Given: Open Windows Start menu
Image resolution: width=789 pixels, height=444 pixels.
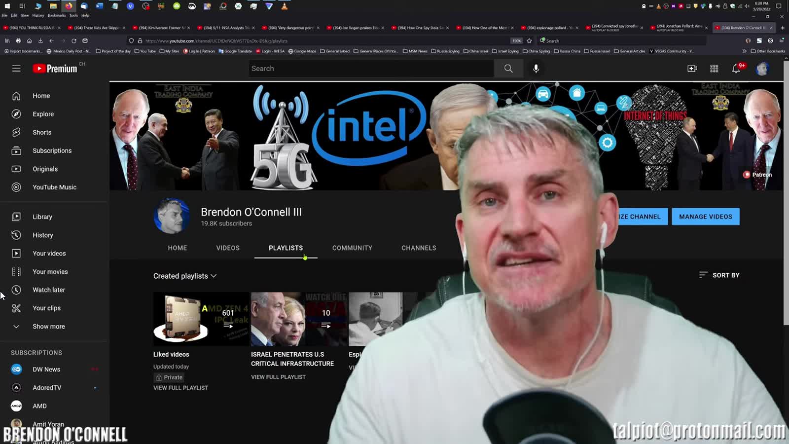Looking at the screenshot, I should [7, 6].
